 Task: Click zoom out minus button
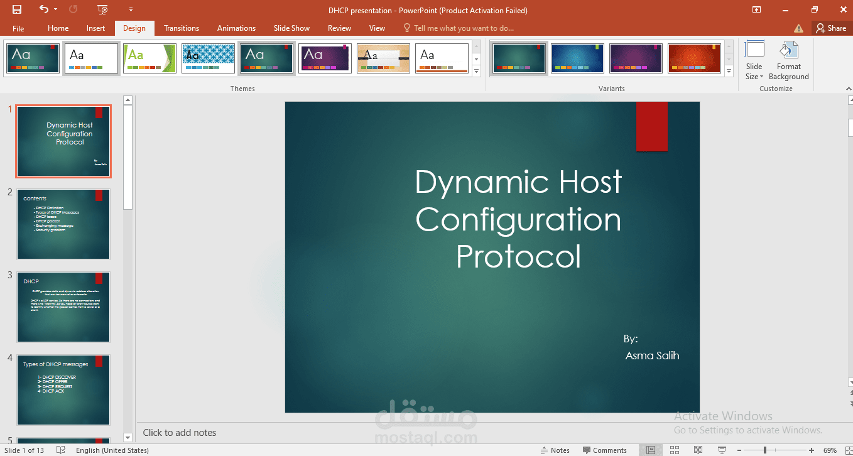(x=739, y=450)
